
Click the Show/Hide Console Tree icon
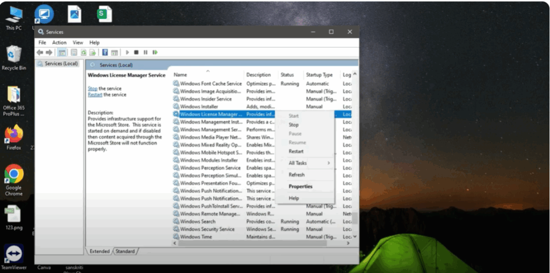pos(62,53)
